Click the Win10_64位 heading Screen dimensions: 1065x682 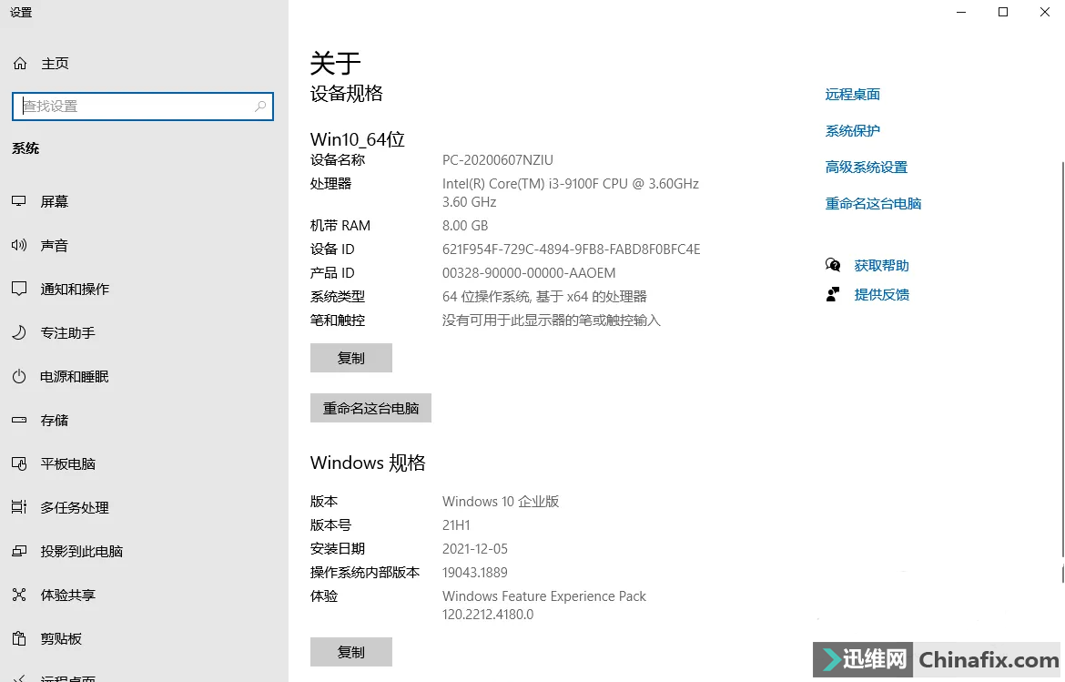tap(357, 139)
